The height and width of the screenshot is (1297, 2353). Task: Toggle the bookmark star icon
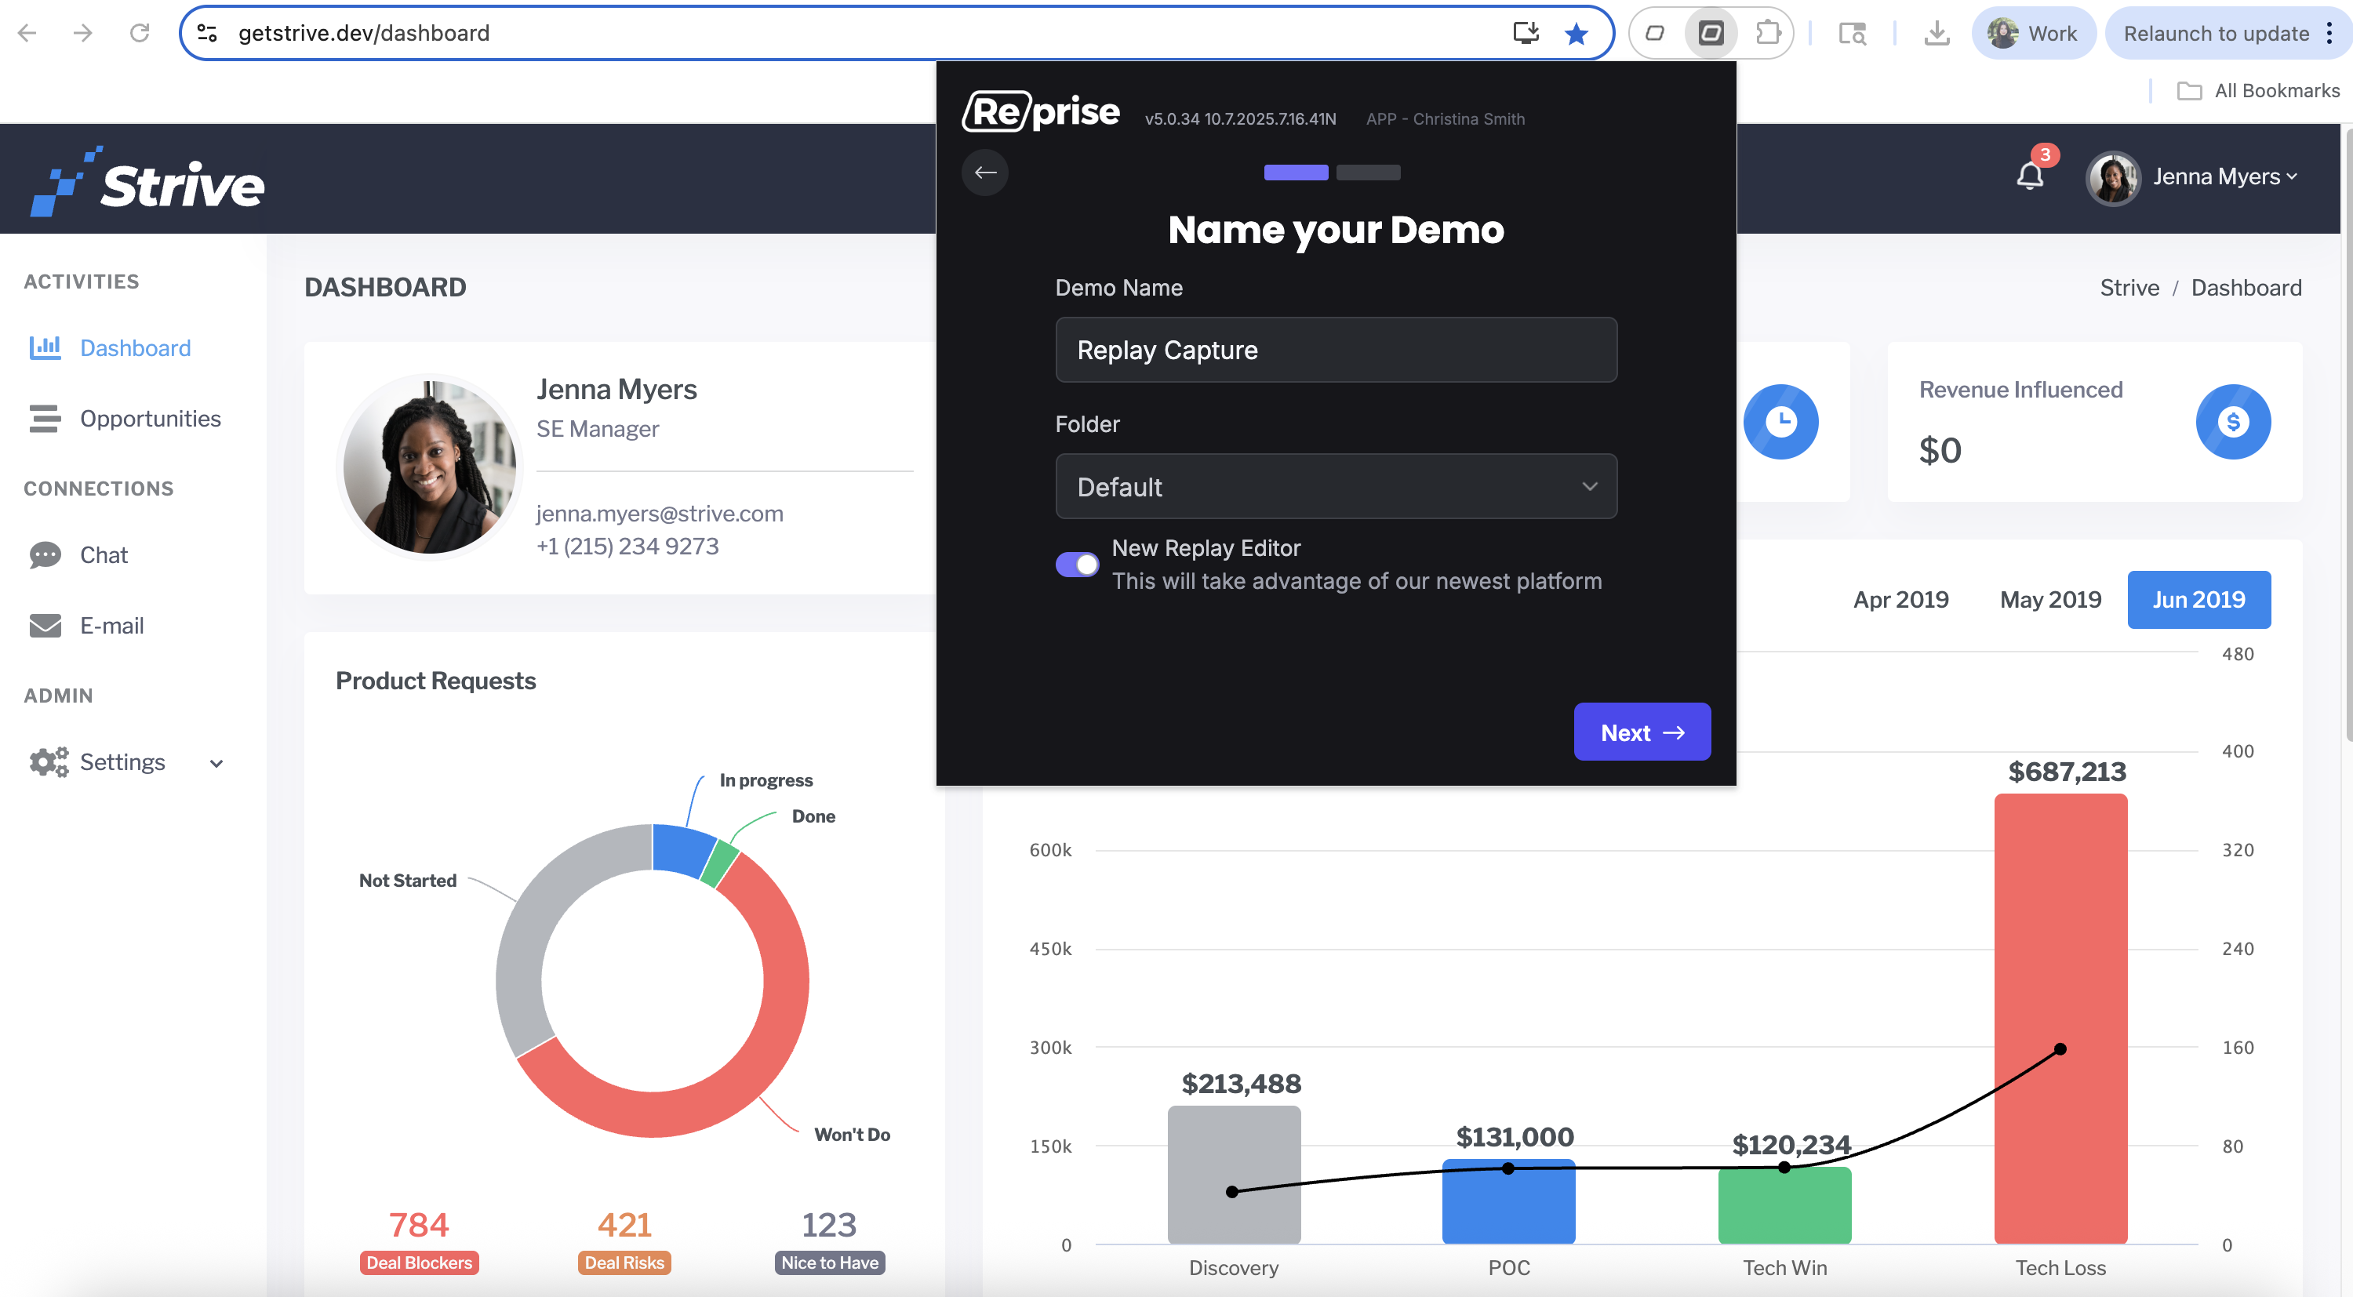(1576, 34)
